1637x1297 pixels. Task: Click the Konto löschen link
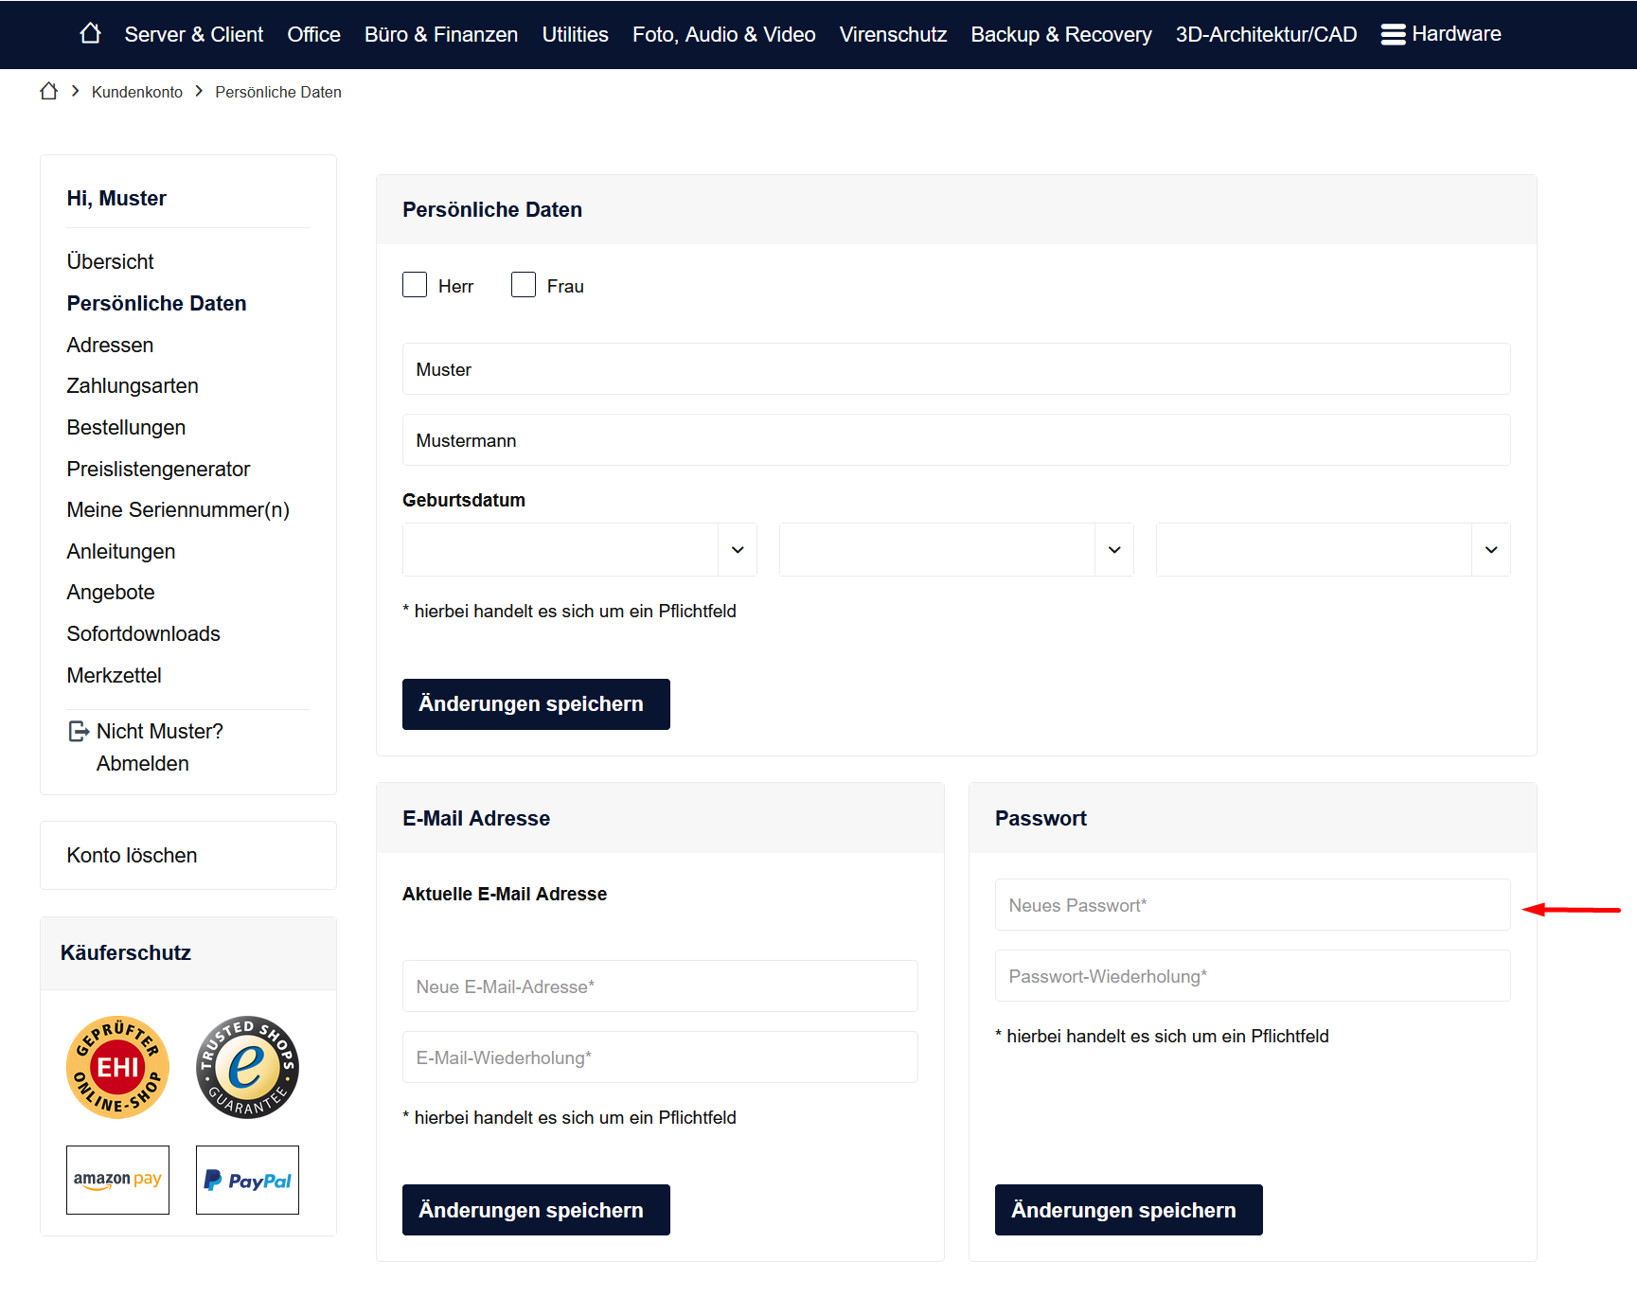[x=132, y=855]
